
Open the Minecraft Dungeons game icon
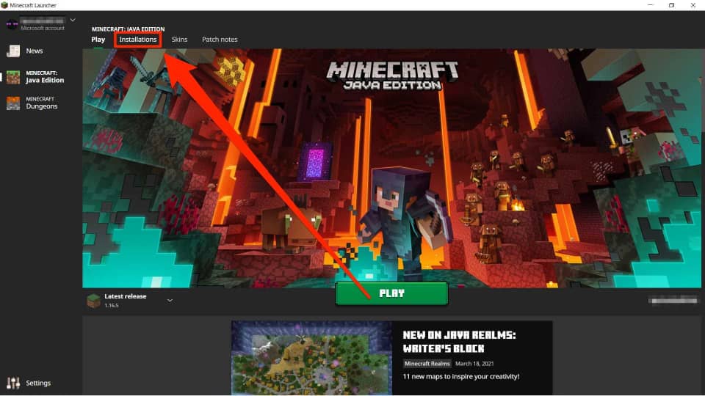coord(13,103)
